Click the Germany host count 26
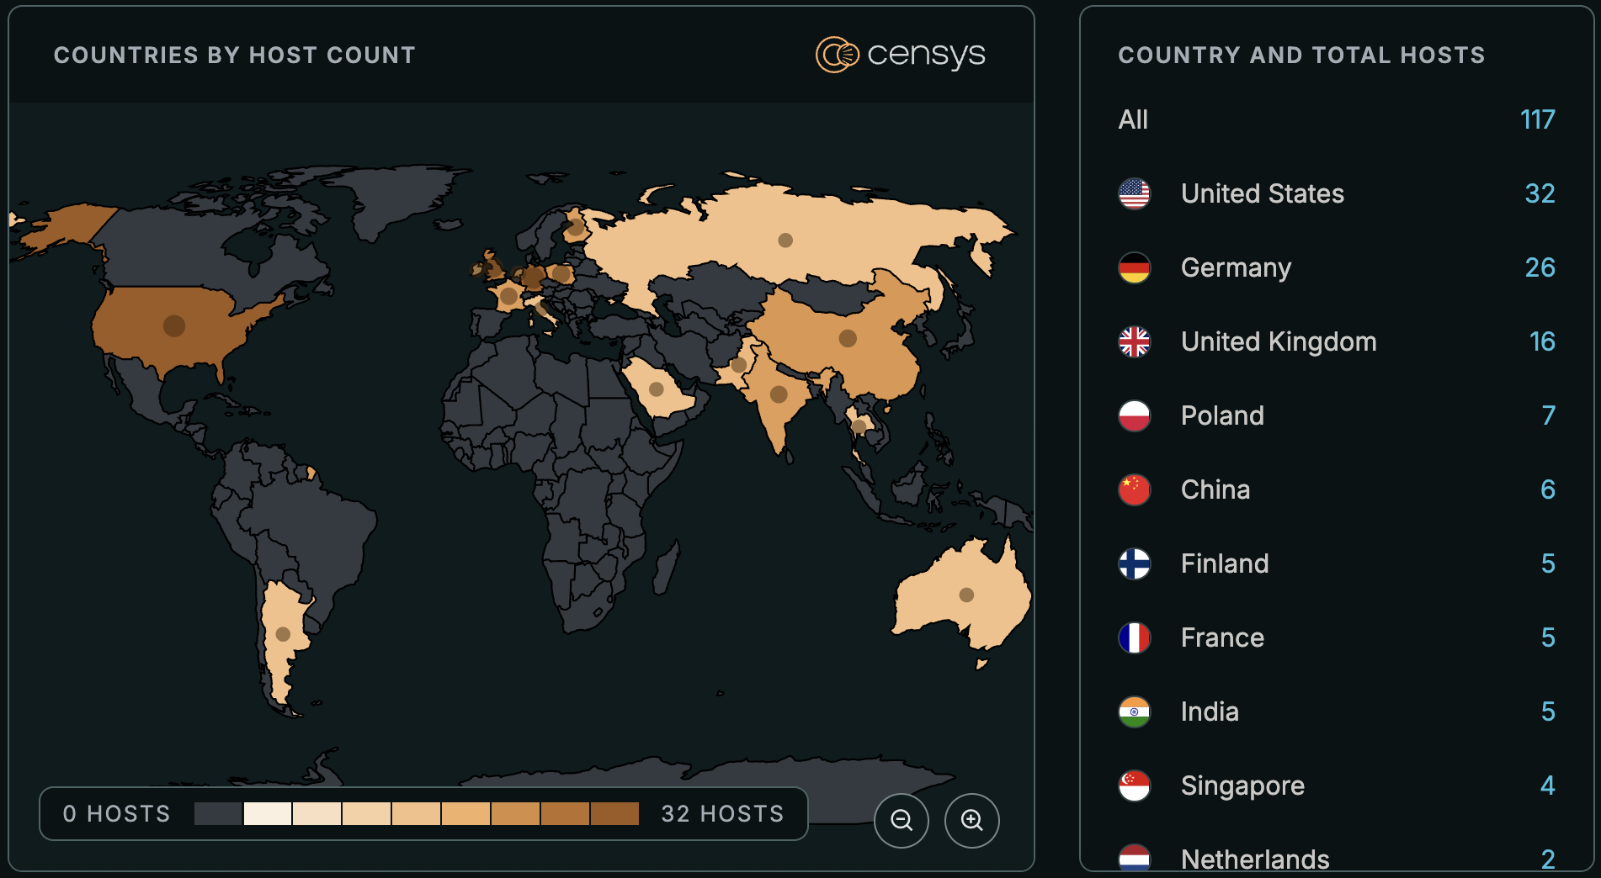Screen dimensions: 1601x878 (1540, 267)
